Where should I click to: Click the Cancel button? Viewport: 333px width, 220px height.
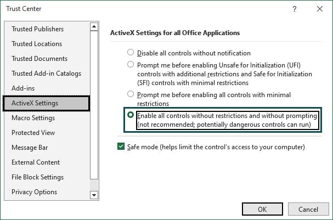pyautogui.click(x=308, y=209)
